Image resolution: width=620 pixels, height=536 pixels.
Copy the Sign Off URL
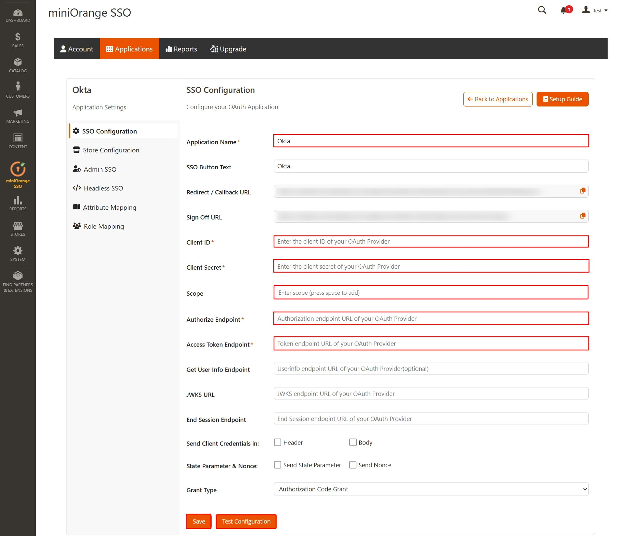[583, 216]
